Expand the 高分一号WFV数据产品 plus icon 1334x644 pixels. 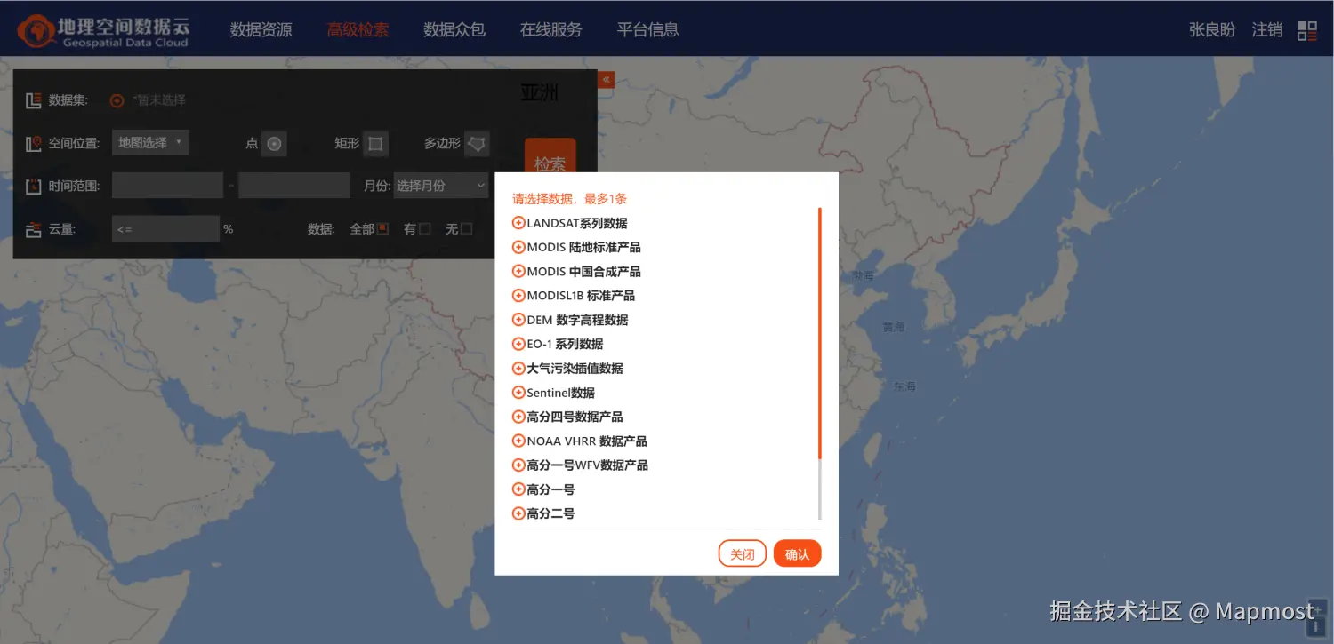click(x=518, y=465)
